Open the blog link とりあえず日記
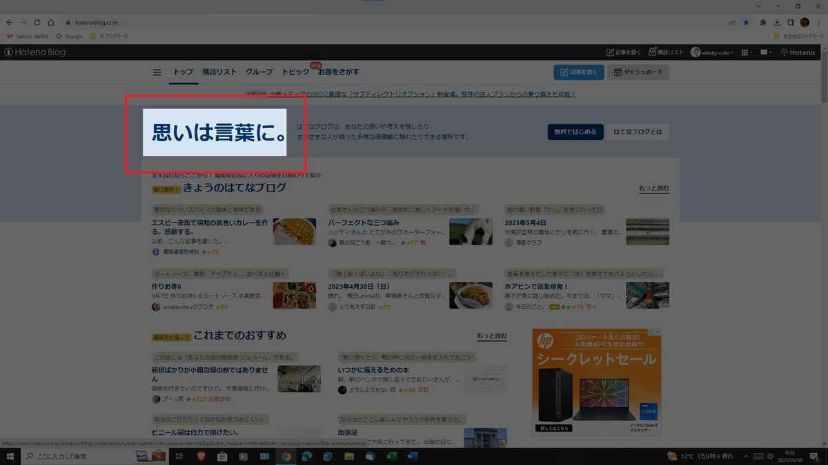828x465 pixels. 357,307
